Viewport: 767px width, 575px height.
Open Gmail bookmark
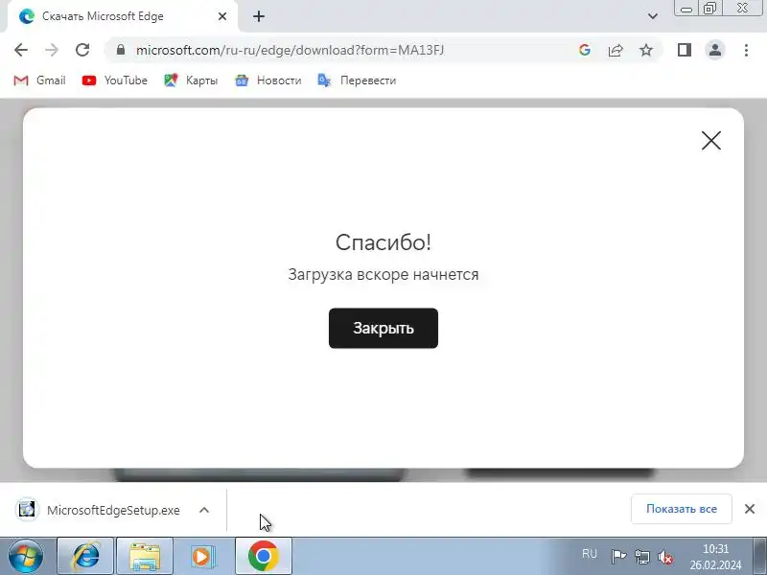tap(39, 80)
